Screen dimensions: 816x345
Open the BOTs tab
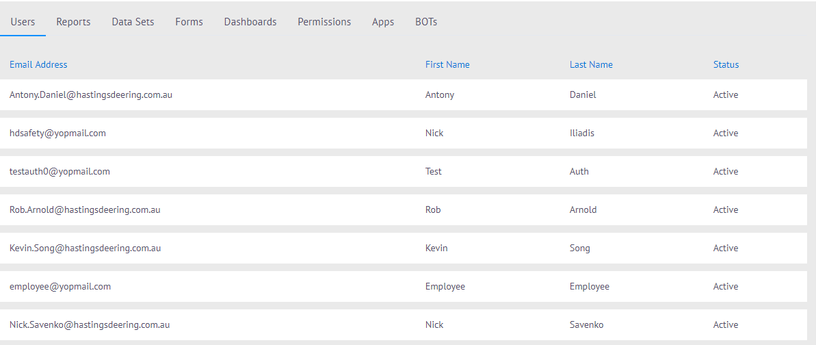tap(426, 22)
